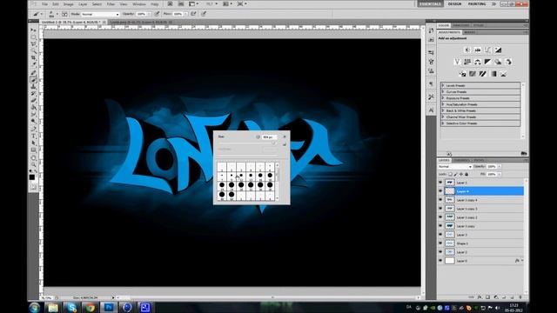This screenshot has height=313, width=557.
Task: Delete layer with trash icon
Action: [x=520, y=297]
